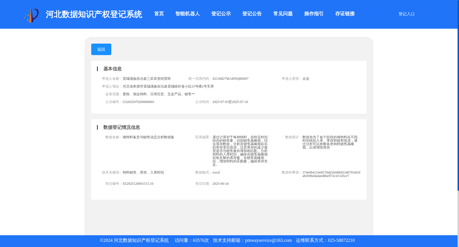Image resolution: width=459 pixels, height=247 pixels.
Task: Select data format value excel
Action: click(x=216, y=172)
